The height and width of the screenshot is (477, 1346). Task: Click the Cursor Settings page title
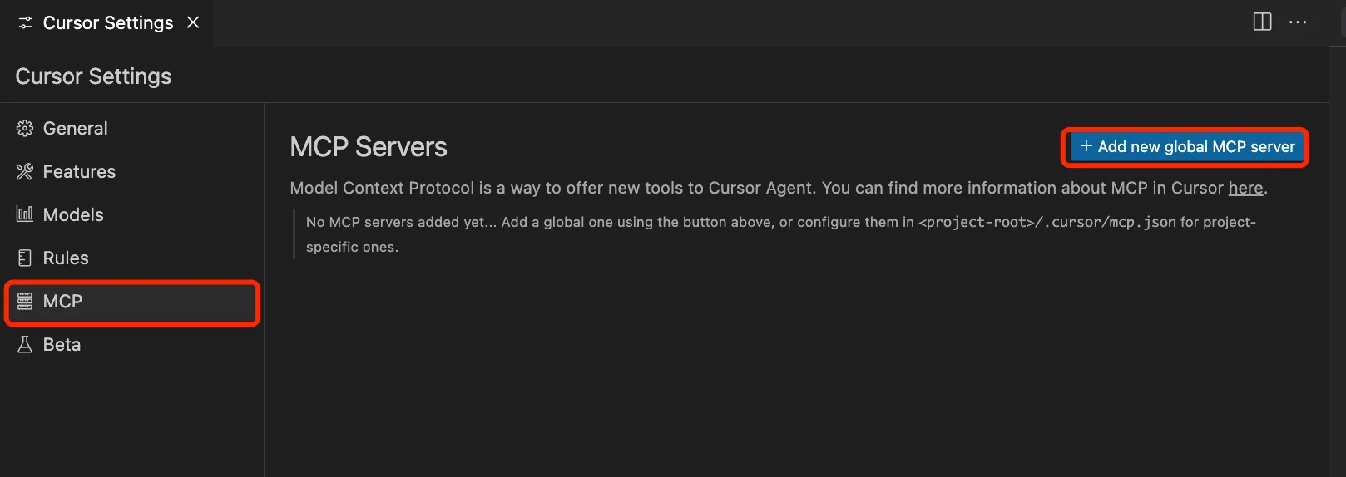(x=93, y=76)
